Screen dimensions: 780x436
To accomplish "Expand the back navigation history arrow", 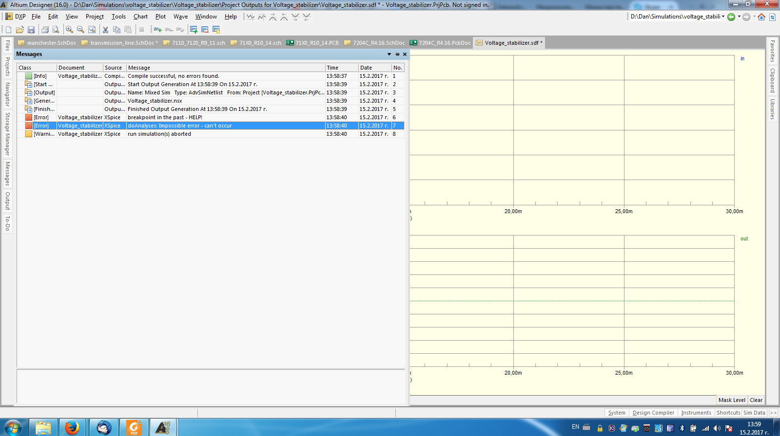I will 739,17.
